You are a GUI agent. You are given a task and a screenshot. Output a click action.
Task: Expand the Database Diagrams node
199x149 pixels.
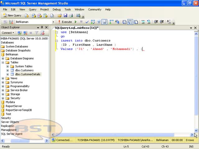(x=3, y=58)
